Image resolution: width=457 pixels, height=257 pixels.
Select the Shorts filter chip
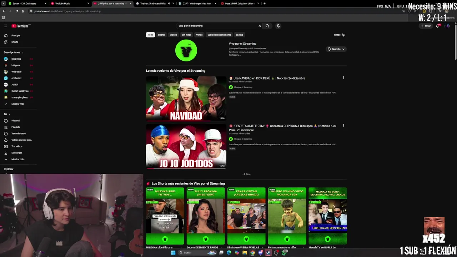(161, 35)
